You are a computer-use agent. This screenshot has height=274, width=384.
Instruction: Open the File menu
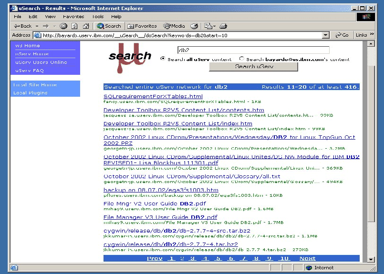[17, 17]
